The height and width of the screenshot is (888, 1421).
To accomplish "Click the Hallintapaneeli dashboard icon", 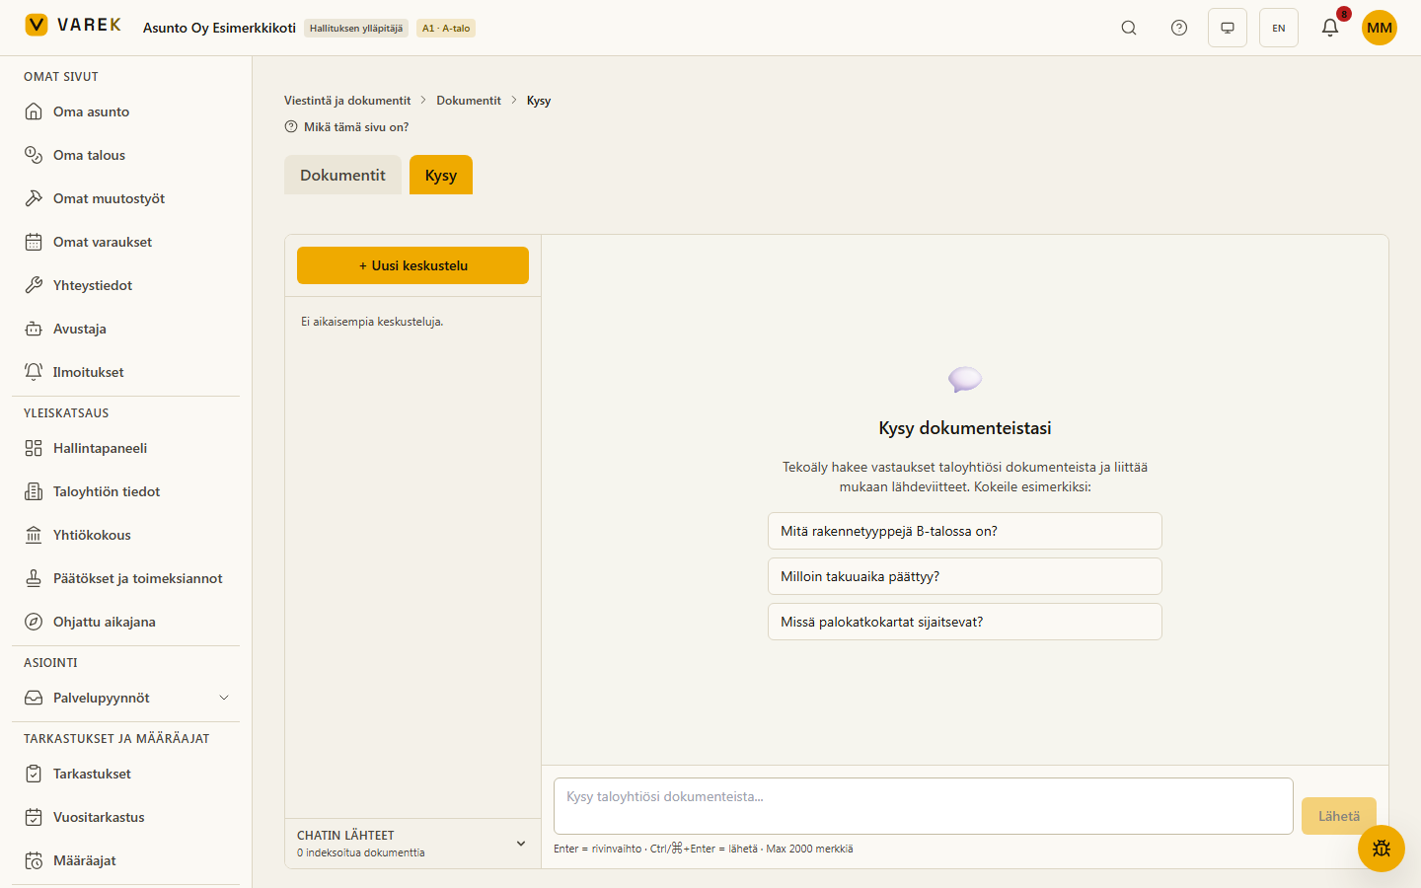I will click(34, 448).
